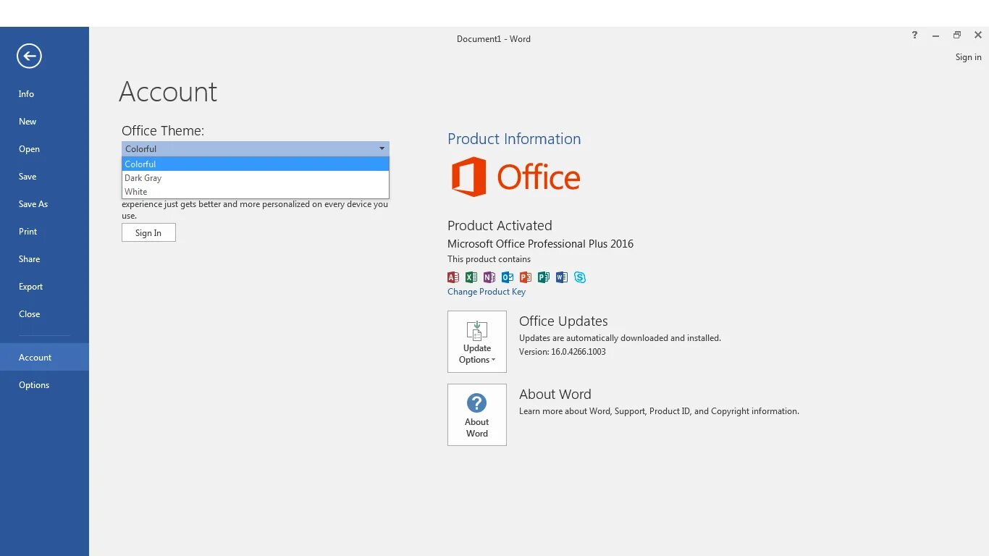989x556 pixels.
Task: Click Change Product Key link
Action: tap(487, 292)
